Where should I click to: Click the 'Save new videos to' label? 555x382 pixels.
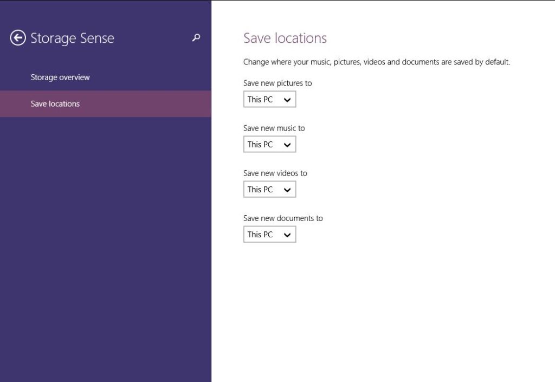(x=275, y=173)
